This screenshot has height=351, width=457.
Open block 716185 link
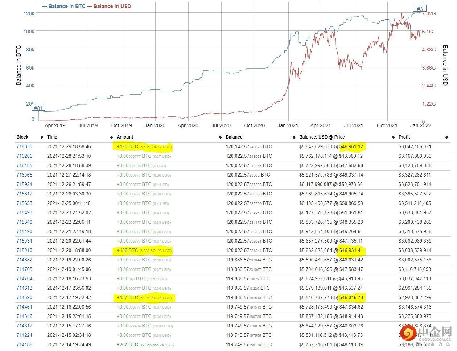tap(24, 166)
